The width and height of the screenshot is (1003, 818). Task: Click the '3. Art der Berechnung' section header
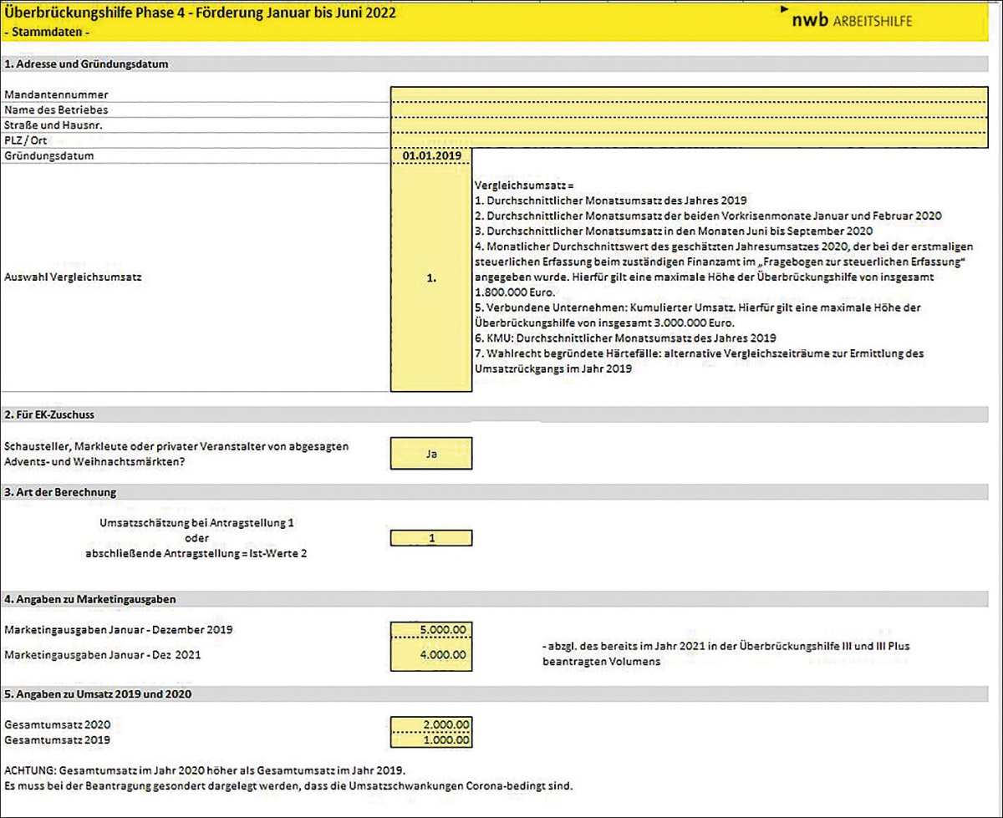pos(60,492)
